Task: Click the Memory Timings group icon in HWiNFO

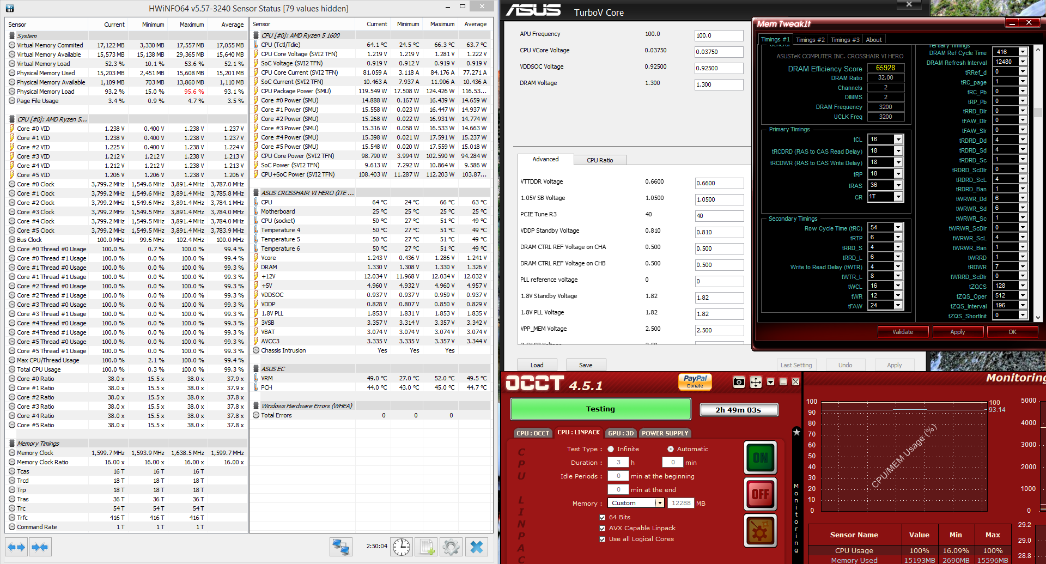Action: (12, 444)
